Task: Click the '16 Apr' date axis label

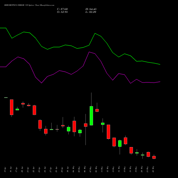Action: (x=11, y=169)
